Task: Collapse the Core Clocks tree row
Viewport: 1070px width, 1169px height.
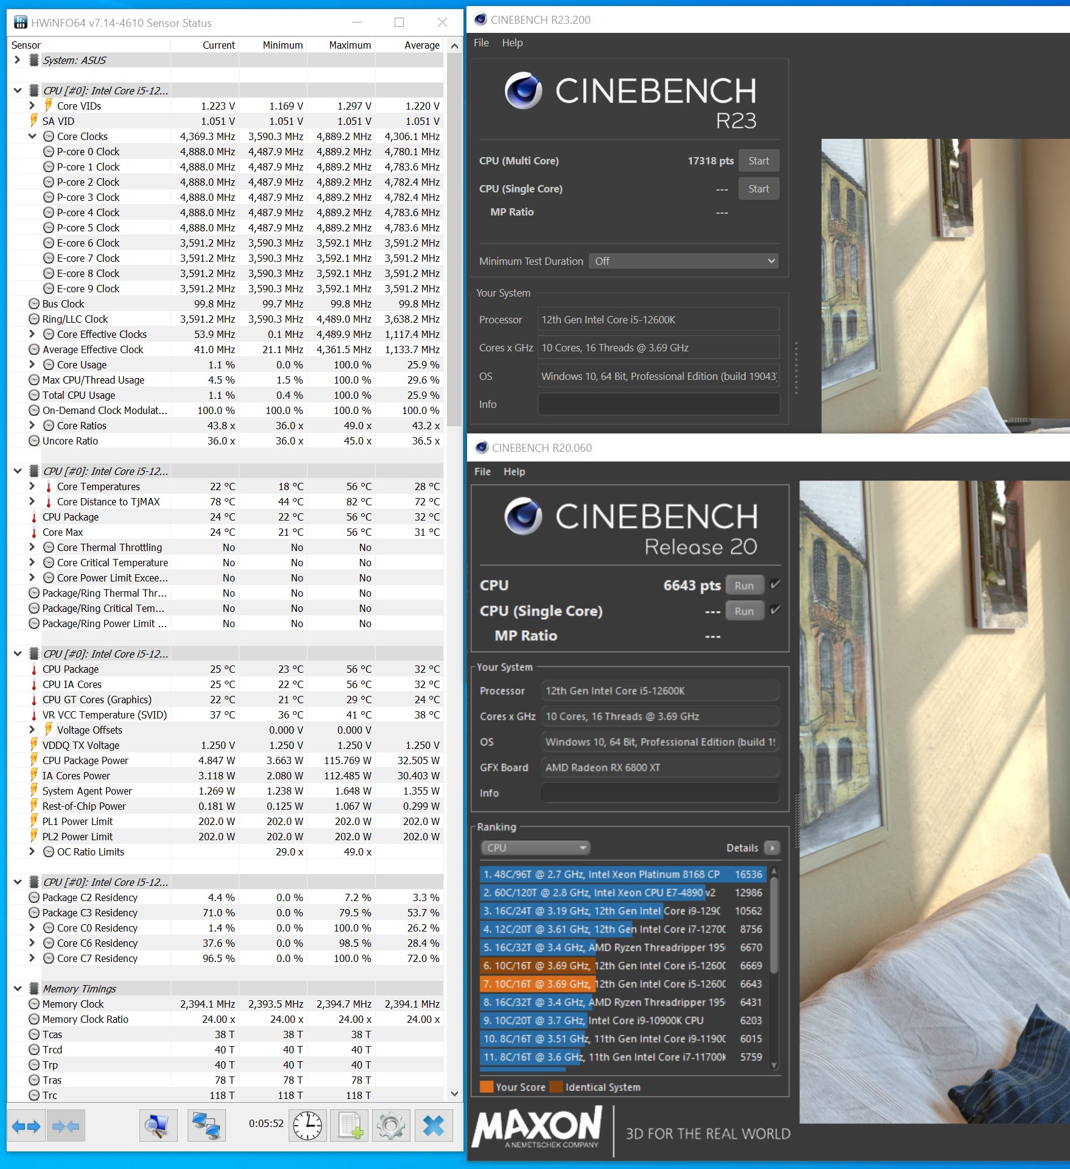Action: pos(32,136)
